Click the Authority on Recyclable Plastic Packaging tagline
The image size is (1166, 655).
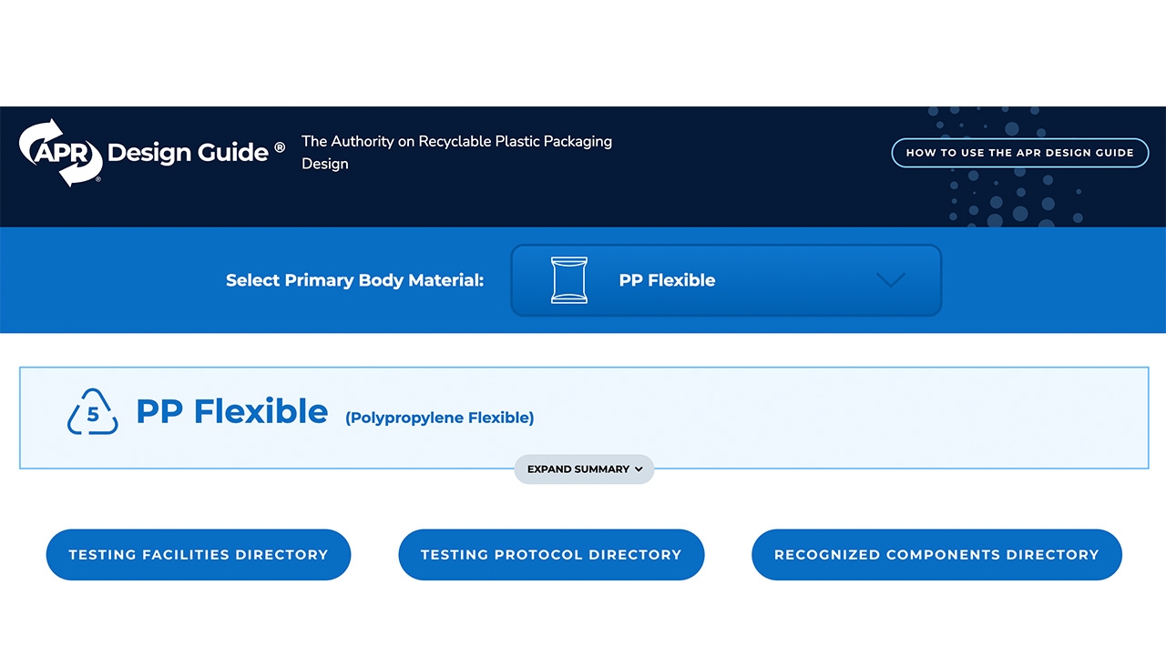point(456,152)
